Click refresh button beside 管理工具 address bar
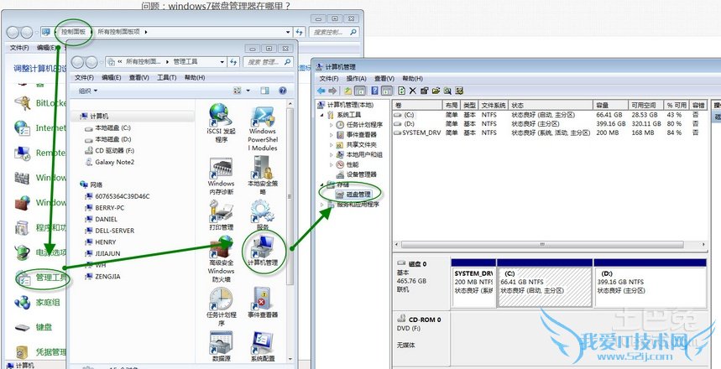The height and width of the screenshot is (369, 721). [233, 62]
